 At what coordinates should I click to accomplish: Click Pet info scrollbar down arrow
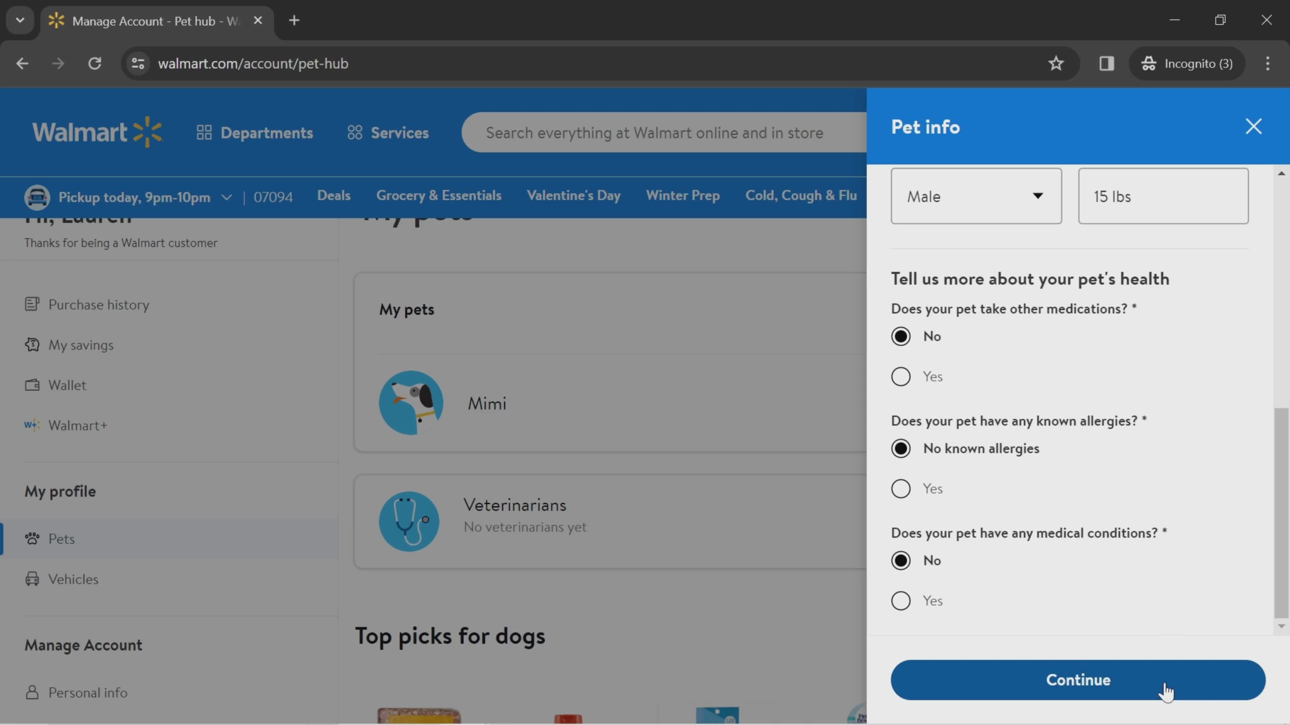pyautogui.click(x=1281, y=626)
